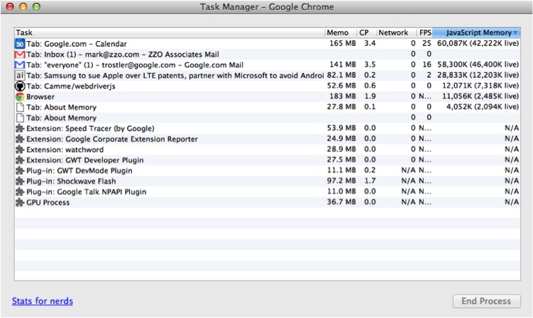Select 'Plug-in: Shockwave Flash' text
The height and width of the screenshot is (318, 533).
click(x=72, y=181)
